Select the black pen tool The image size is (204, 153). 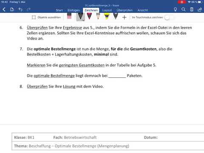[x=80, y=16]
